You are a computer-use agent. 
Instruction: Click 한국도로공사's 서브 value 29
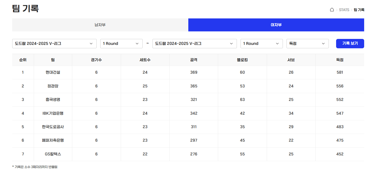pyautogui.click(x=291, y=127)
